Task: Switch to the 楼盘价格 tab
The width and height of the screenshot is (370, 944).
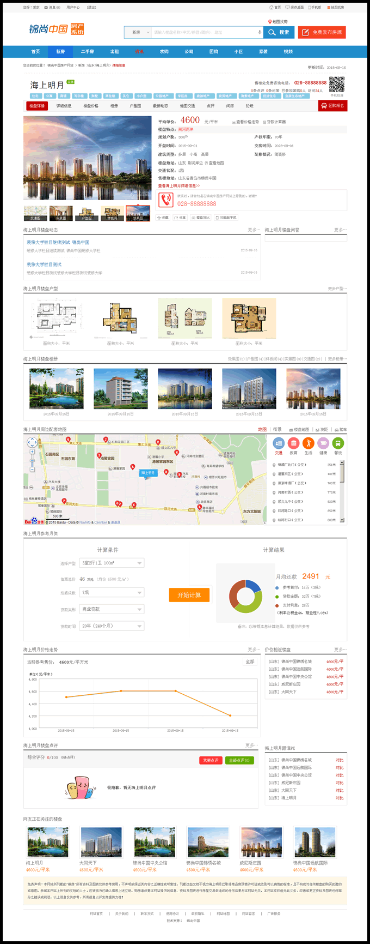Action: (x=91, y=106)
